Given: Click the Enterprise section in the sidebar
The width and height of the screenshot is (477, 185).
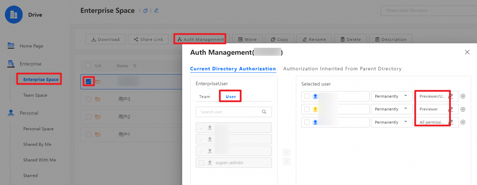Looking at the screenshot, I should (31, 64).
